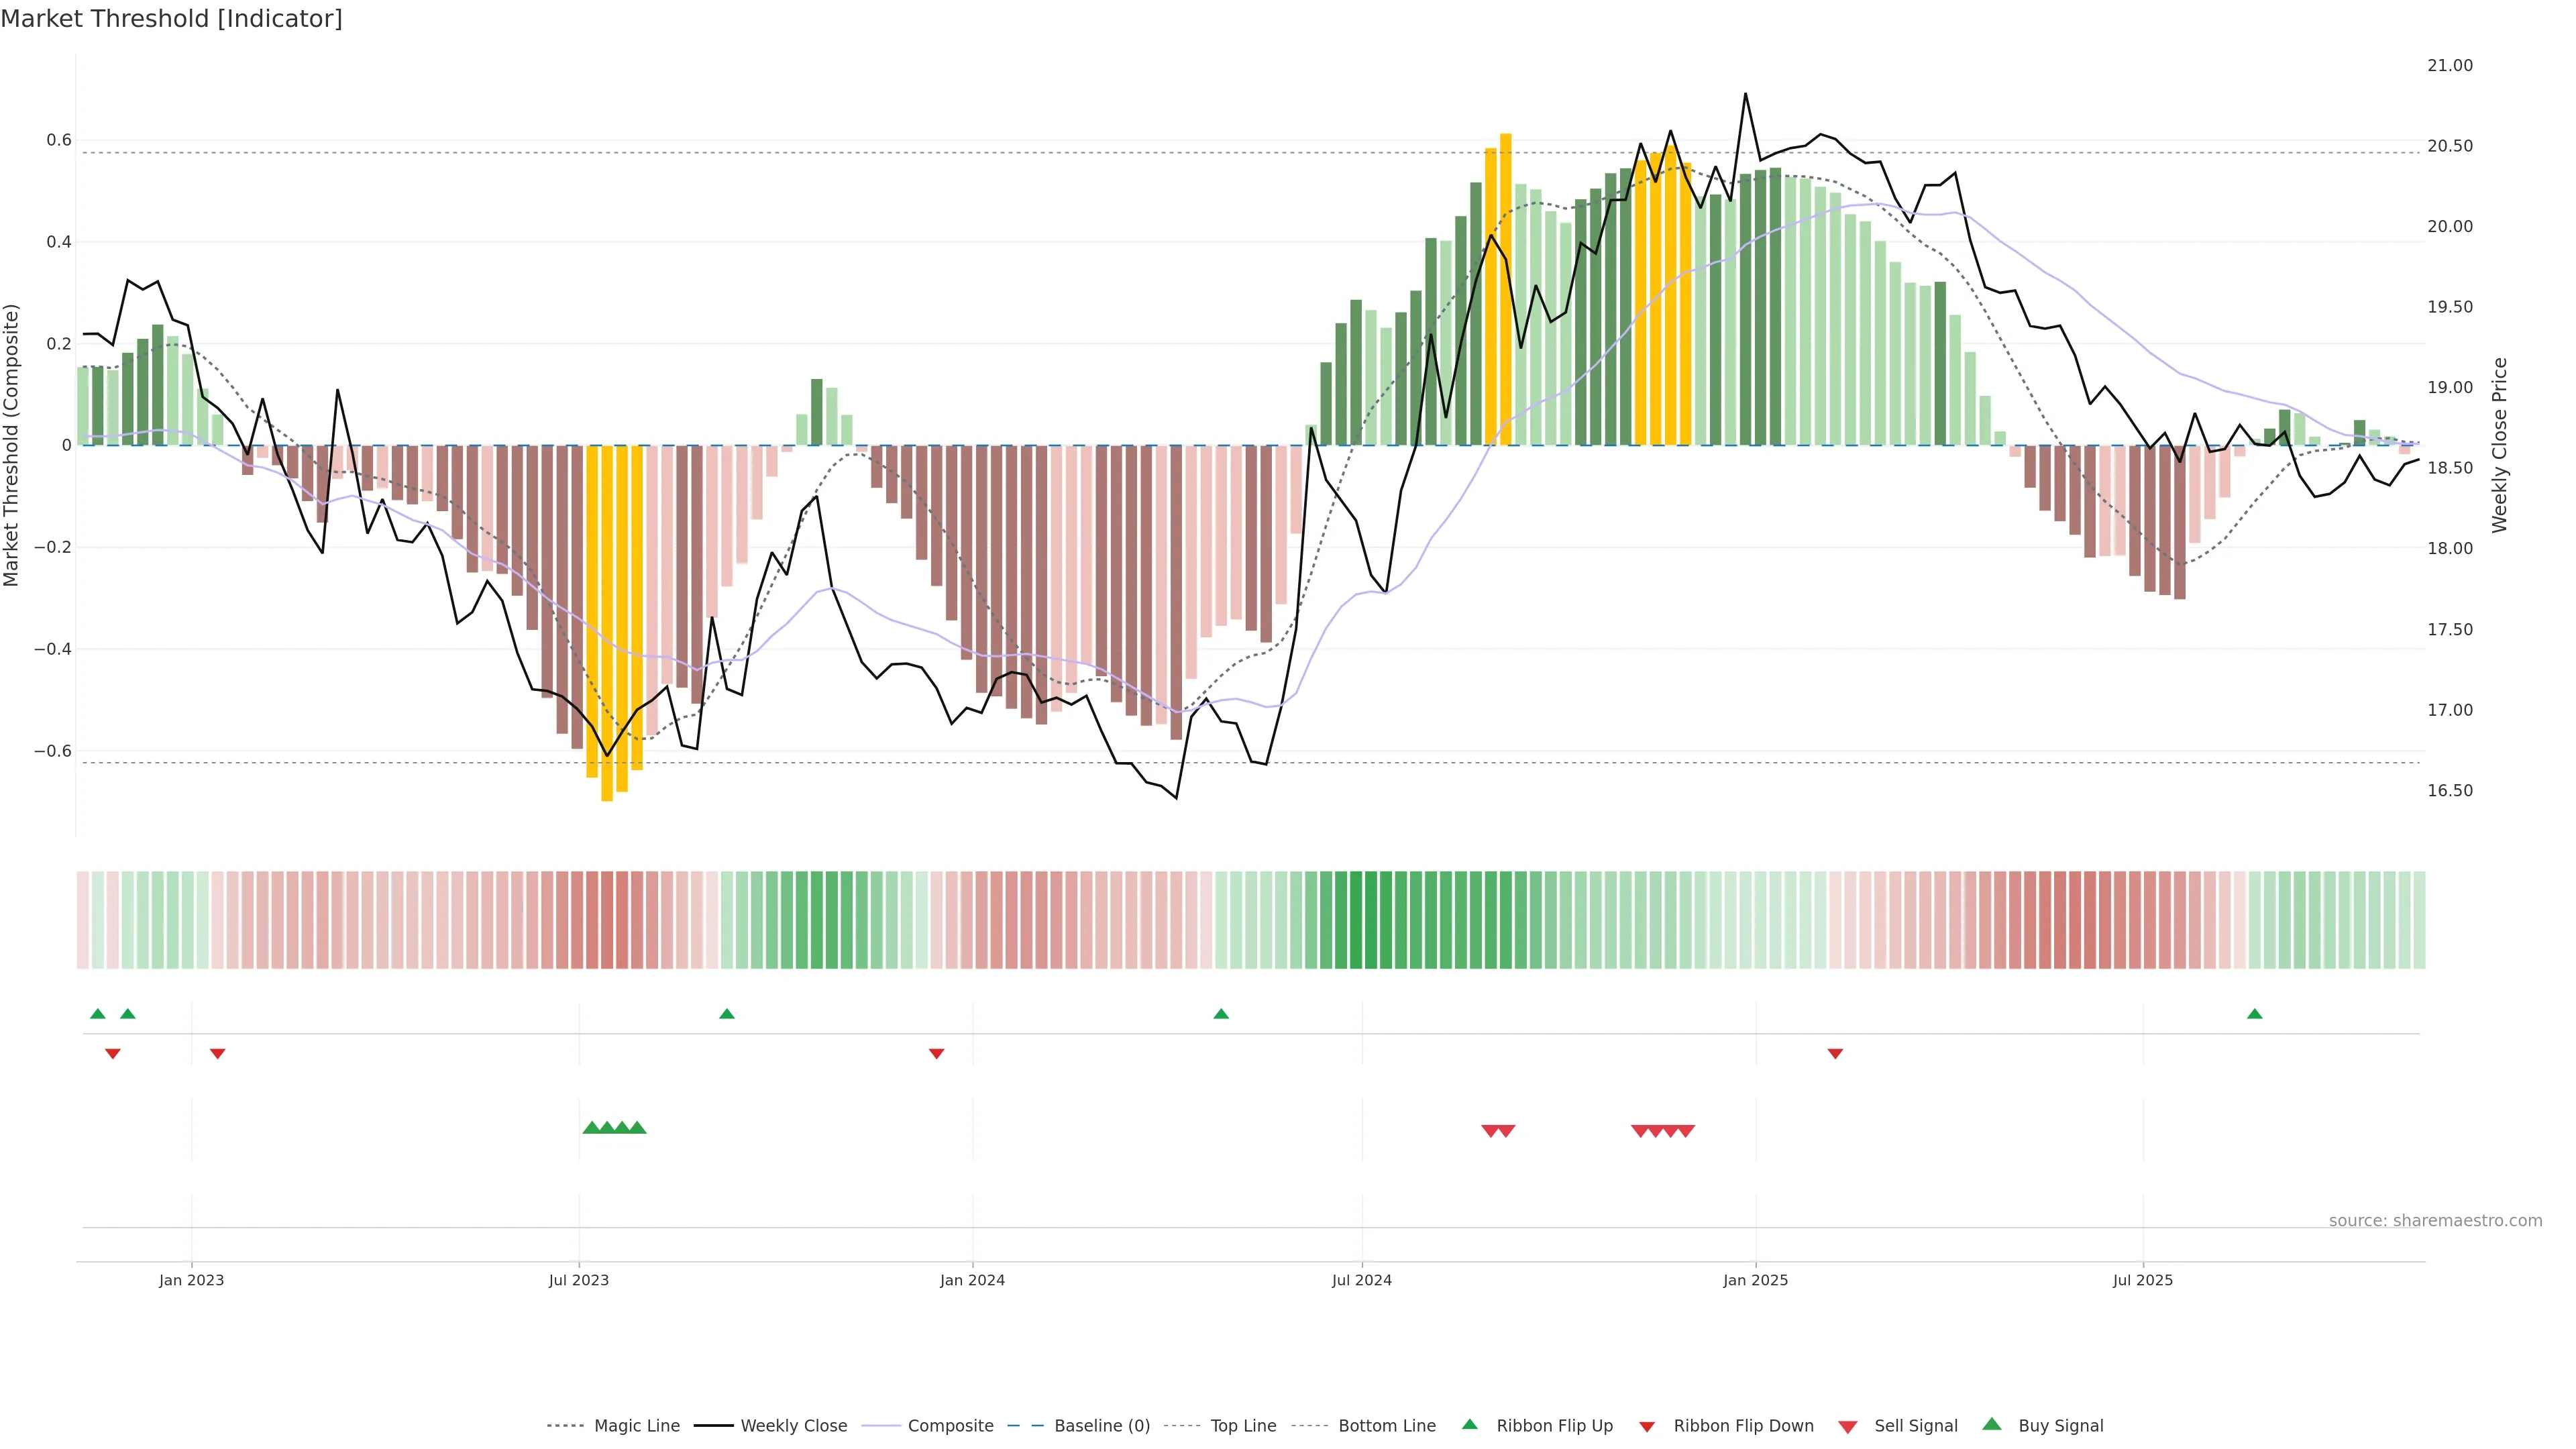The width and height of the screenshot is (2576, 1449).
Task: Click the first red Sell Signal triangle
Action: (x=1490, y=1131)
